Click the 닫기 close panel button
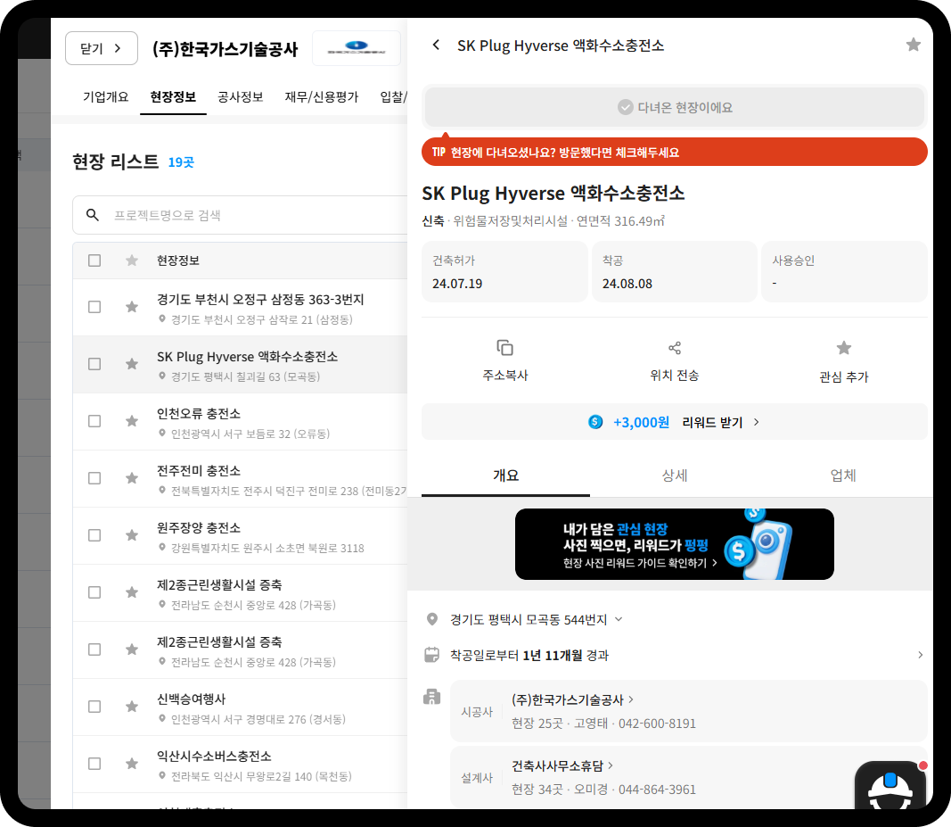The width and height of the screenshot is (951, 827). pos(102,48)
